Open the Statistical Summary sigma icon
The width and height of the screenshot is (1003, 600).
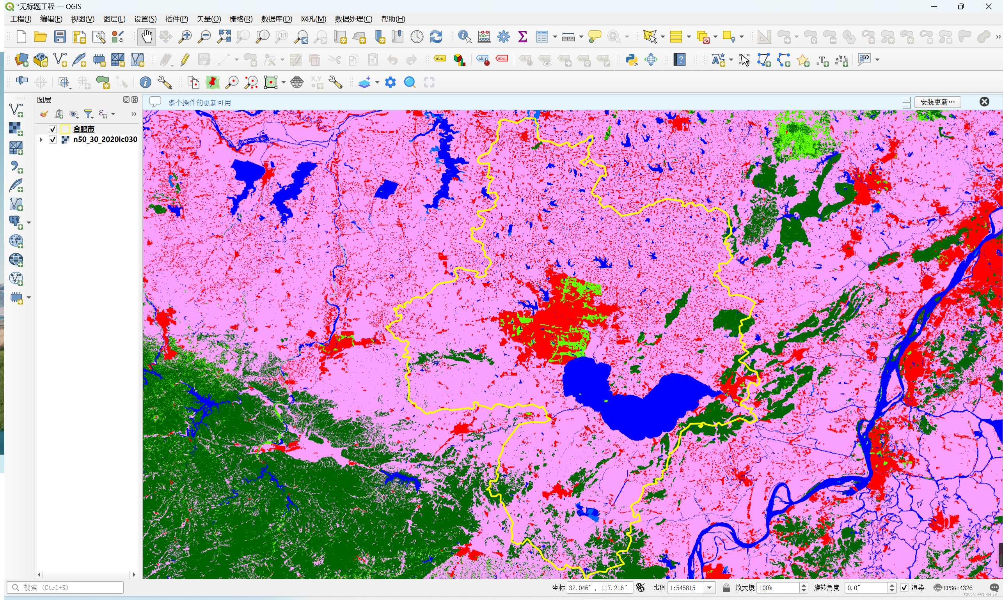pyautogui.click(x=523, y=37)
